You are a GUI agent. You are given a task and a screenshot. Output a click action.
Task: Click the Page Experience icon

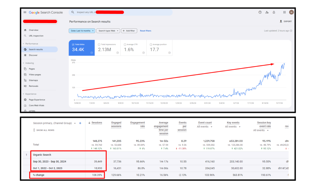[x=25, y=100]
